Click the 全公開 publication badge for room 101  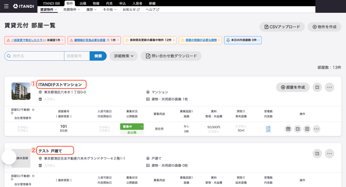click(132, 133)
